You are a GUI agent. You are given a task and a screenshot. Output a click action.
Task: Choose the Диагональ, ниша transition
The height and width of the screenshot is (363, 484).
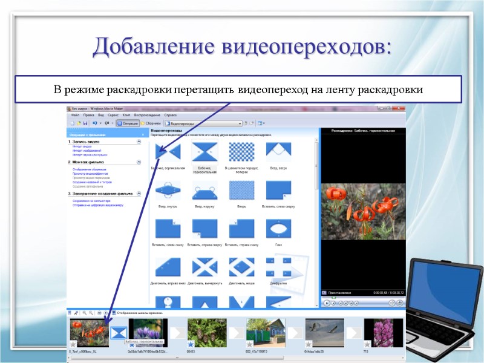(x=241, y=267)
